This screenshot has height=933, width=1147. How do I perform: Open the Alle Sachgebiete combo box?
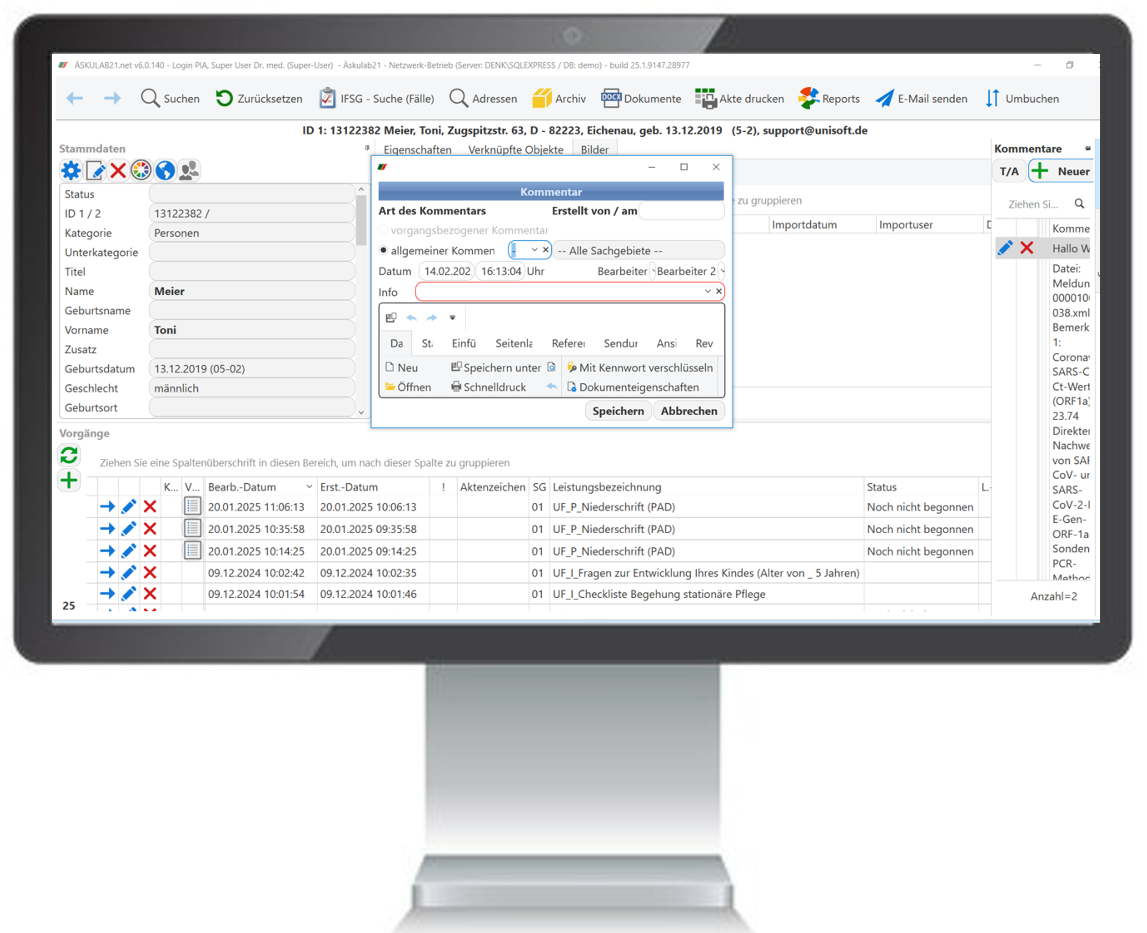638,251
